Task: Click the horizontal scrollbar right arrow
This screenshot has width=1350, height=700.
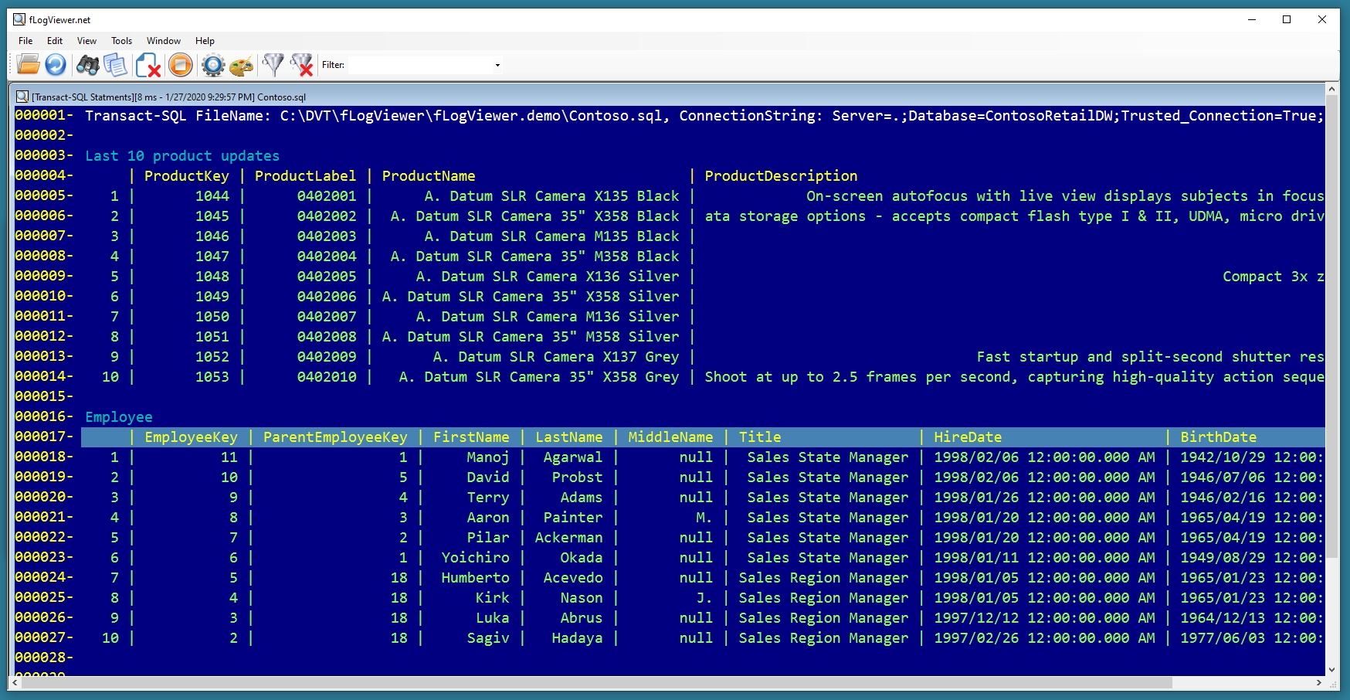Action: pos(1319,683)
